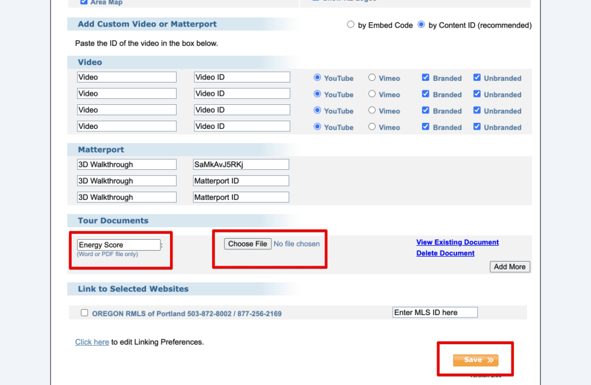Click the Energy Score document name field
The height and width of the screenshot is (385, 591).
119,245
